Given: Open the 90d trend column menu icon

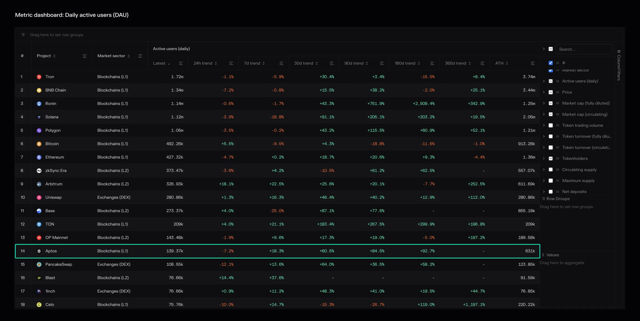Looking at the screenshot, I should (x=382, y=63).
